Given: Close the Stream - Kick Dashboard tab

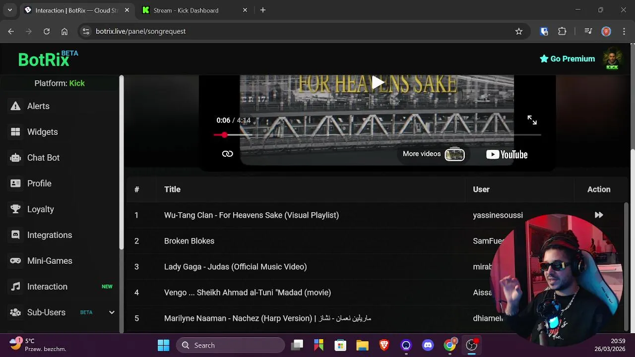Looking at the screenshot, I should click(245, 10).
